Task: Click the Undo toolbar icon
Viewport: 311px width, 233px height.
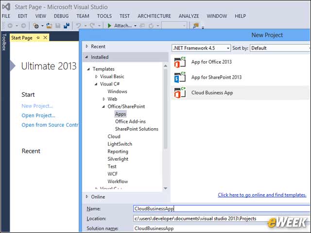Action: click(79, 26)
